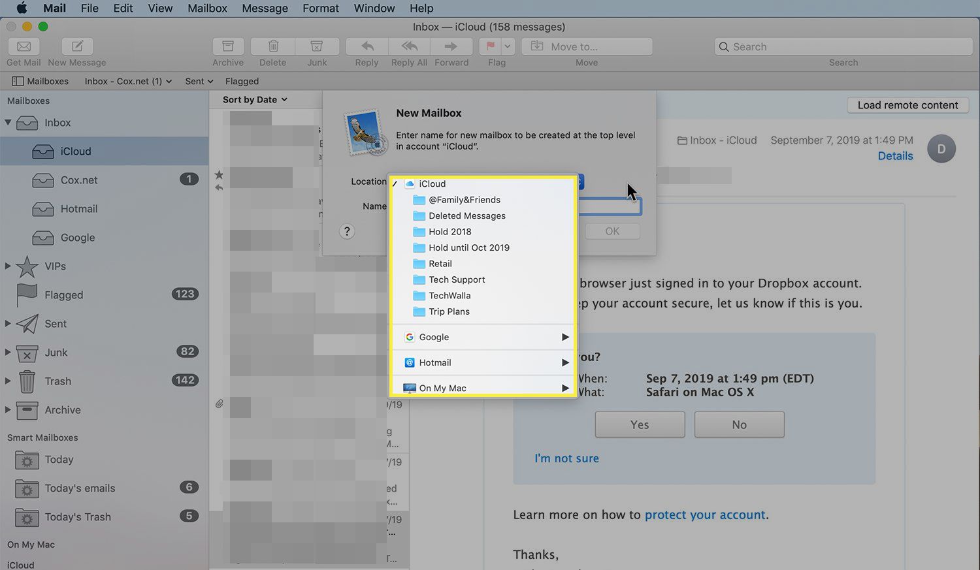Forward the message using toolbar arrow
The width and height of the screenshot is (980, 570).
point(451,46)
